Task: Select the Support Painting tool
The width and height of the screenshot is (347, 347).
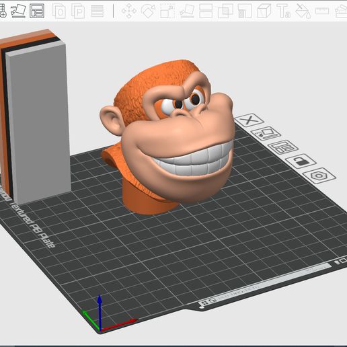Action: [245, 11]
